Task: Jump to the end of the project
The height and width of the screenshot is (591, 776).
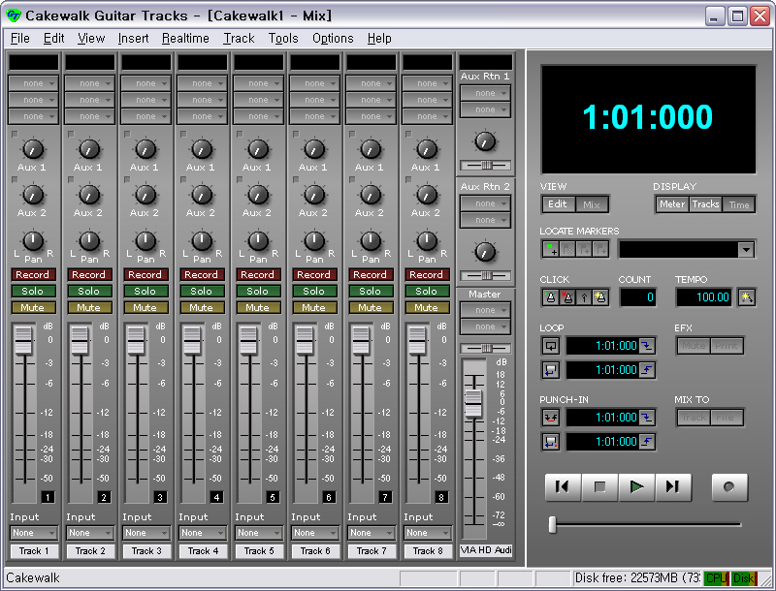Action: point(673,487)
